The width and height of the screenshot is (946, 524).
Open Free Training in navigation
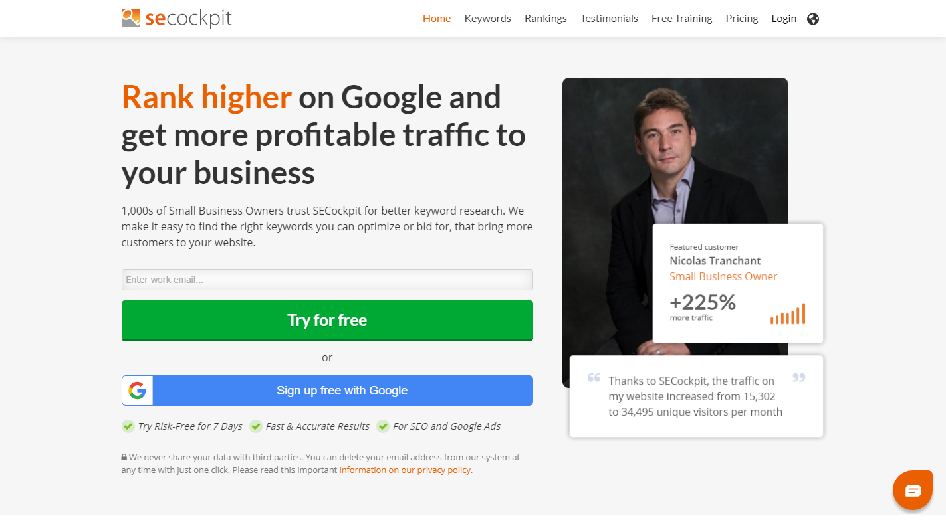[681, 19]
